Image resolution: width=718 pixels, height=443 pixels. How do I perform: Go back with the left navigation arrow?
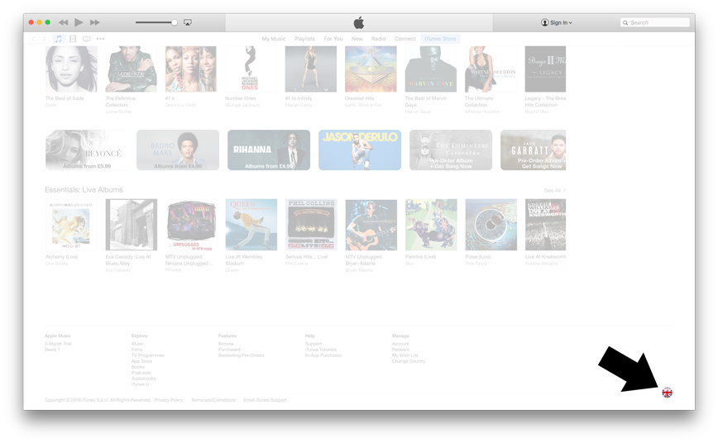pyautogui.click(x=34, y=39)
